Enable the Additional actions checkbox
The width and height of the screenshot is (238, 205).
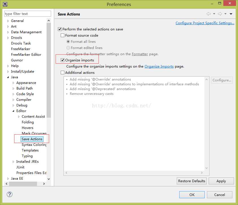click(62, 73)
